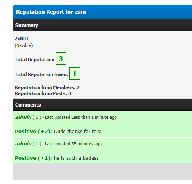Image resolution: width=192 pixels, height=184 pixels.
Task: Select the zam username heading
Action: coord(21,38)
